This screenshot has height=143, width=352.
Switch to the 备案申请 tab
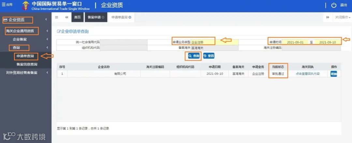click(x=94, y=17)
